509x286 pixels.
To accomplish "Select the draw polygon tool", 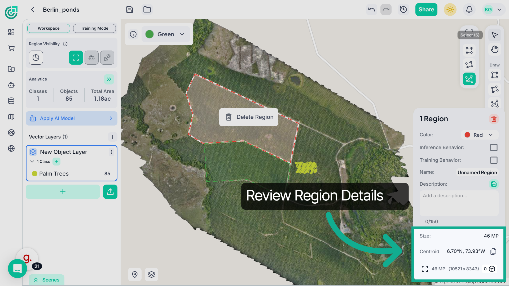I will pyautogui.click(x=495, y=89).
